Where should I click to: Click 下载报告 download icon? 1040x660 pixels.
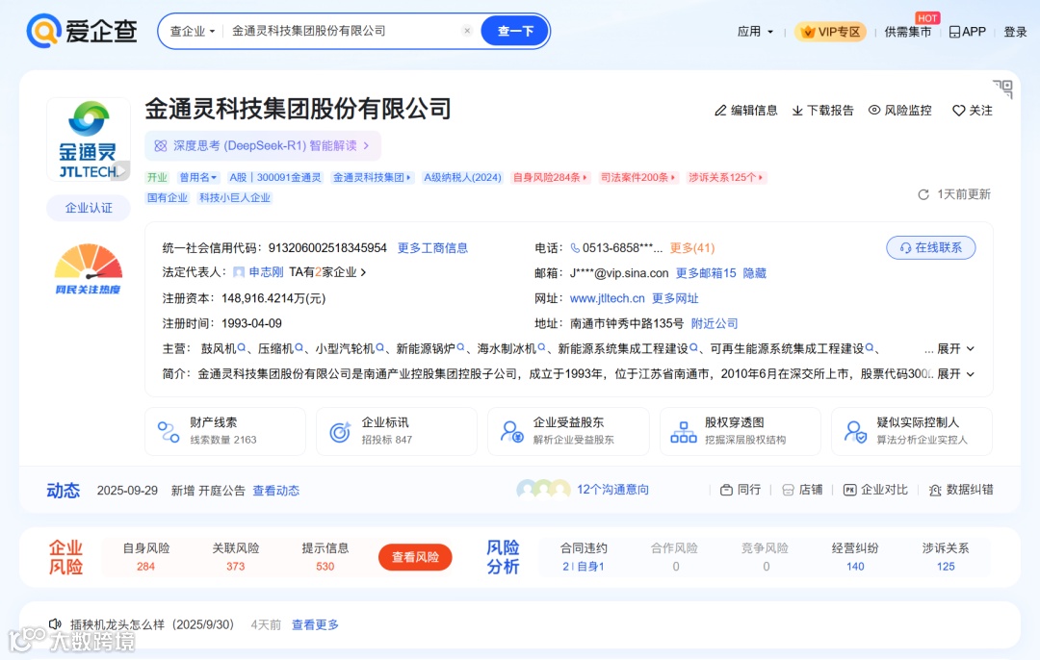797,111
